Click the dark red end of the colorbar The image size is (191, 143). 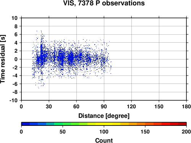pos(182,124)
